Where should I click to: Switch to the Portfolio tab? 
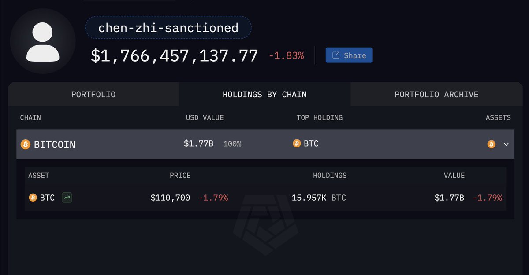[x=93, y=94]
